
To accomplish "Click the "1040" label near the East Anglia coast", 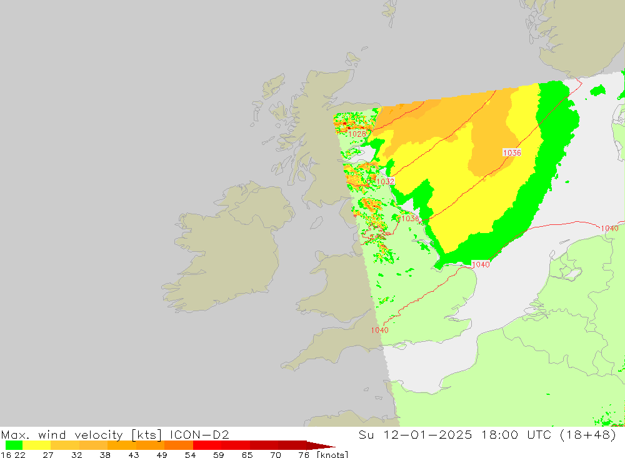I will pyautogui.click(x=481, y=265).
